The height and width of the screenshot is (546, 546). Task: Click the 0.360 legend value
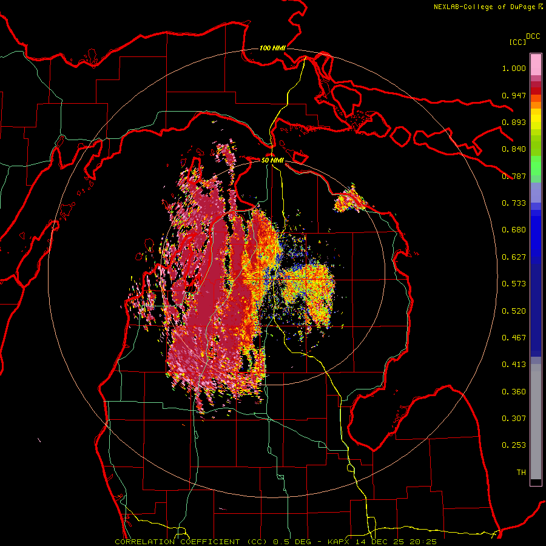(514, 392)
